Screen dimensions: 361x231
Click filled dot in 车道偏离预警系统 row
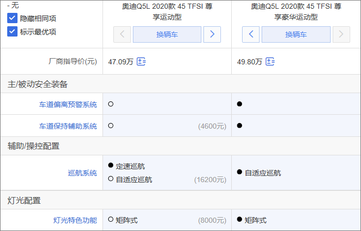point(239,104)
